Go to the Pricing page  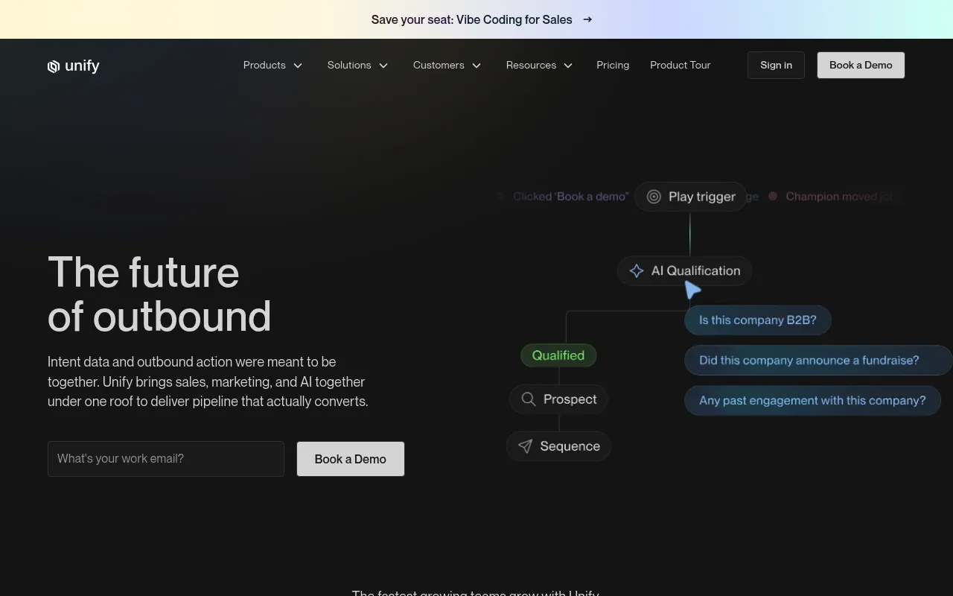[613, 66]
